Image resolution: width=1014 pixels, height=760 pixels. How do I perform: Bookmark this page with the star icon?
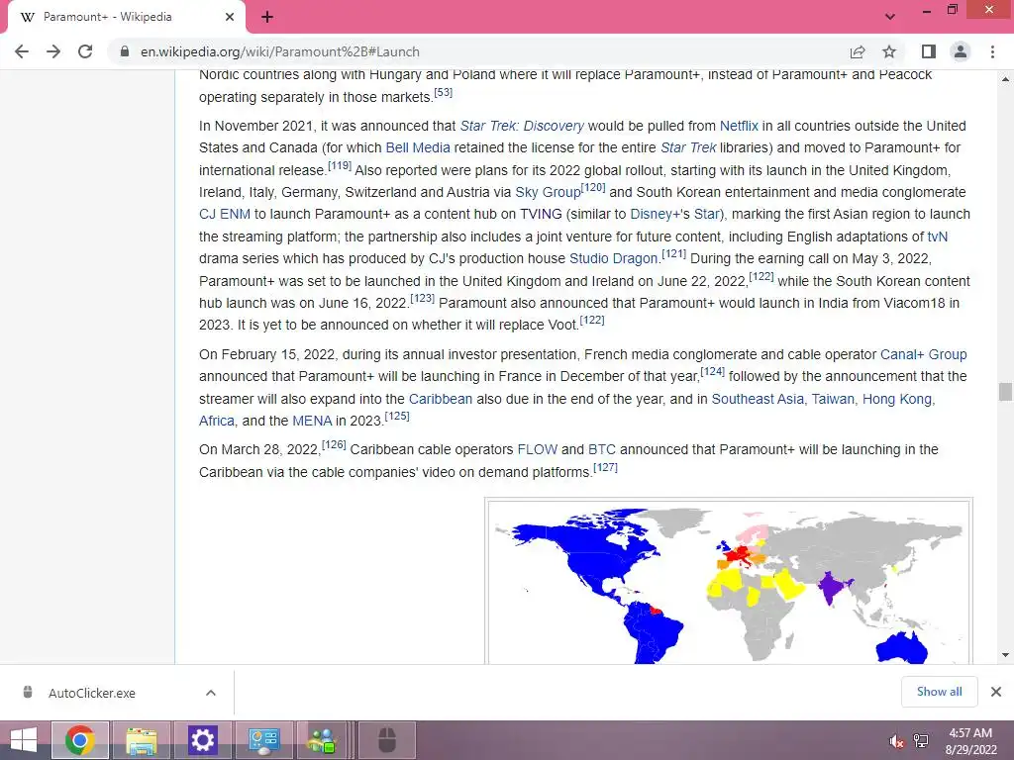point(889,51)
